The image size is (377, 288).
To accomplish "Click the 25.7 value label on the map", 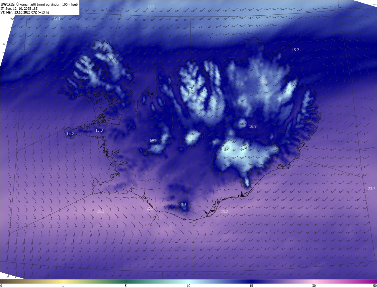I will click(150, 208).
